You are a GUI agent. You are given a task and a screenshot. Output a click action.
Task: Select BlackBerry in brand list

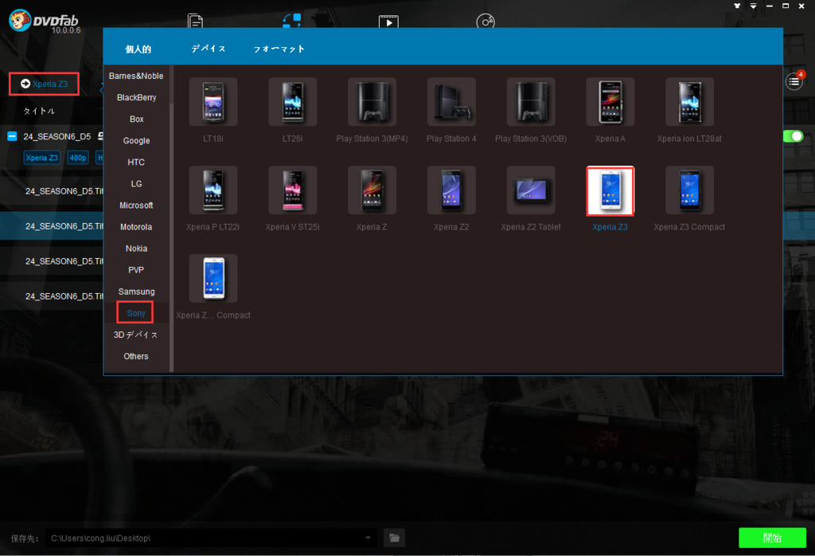[x=136, y=97]
